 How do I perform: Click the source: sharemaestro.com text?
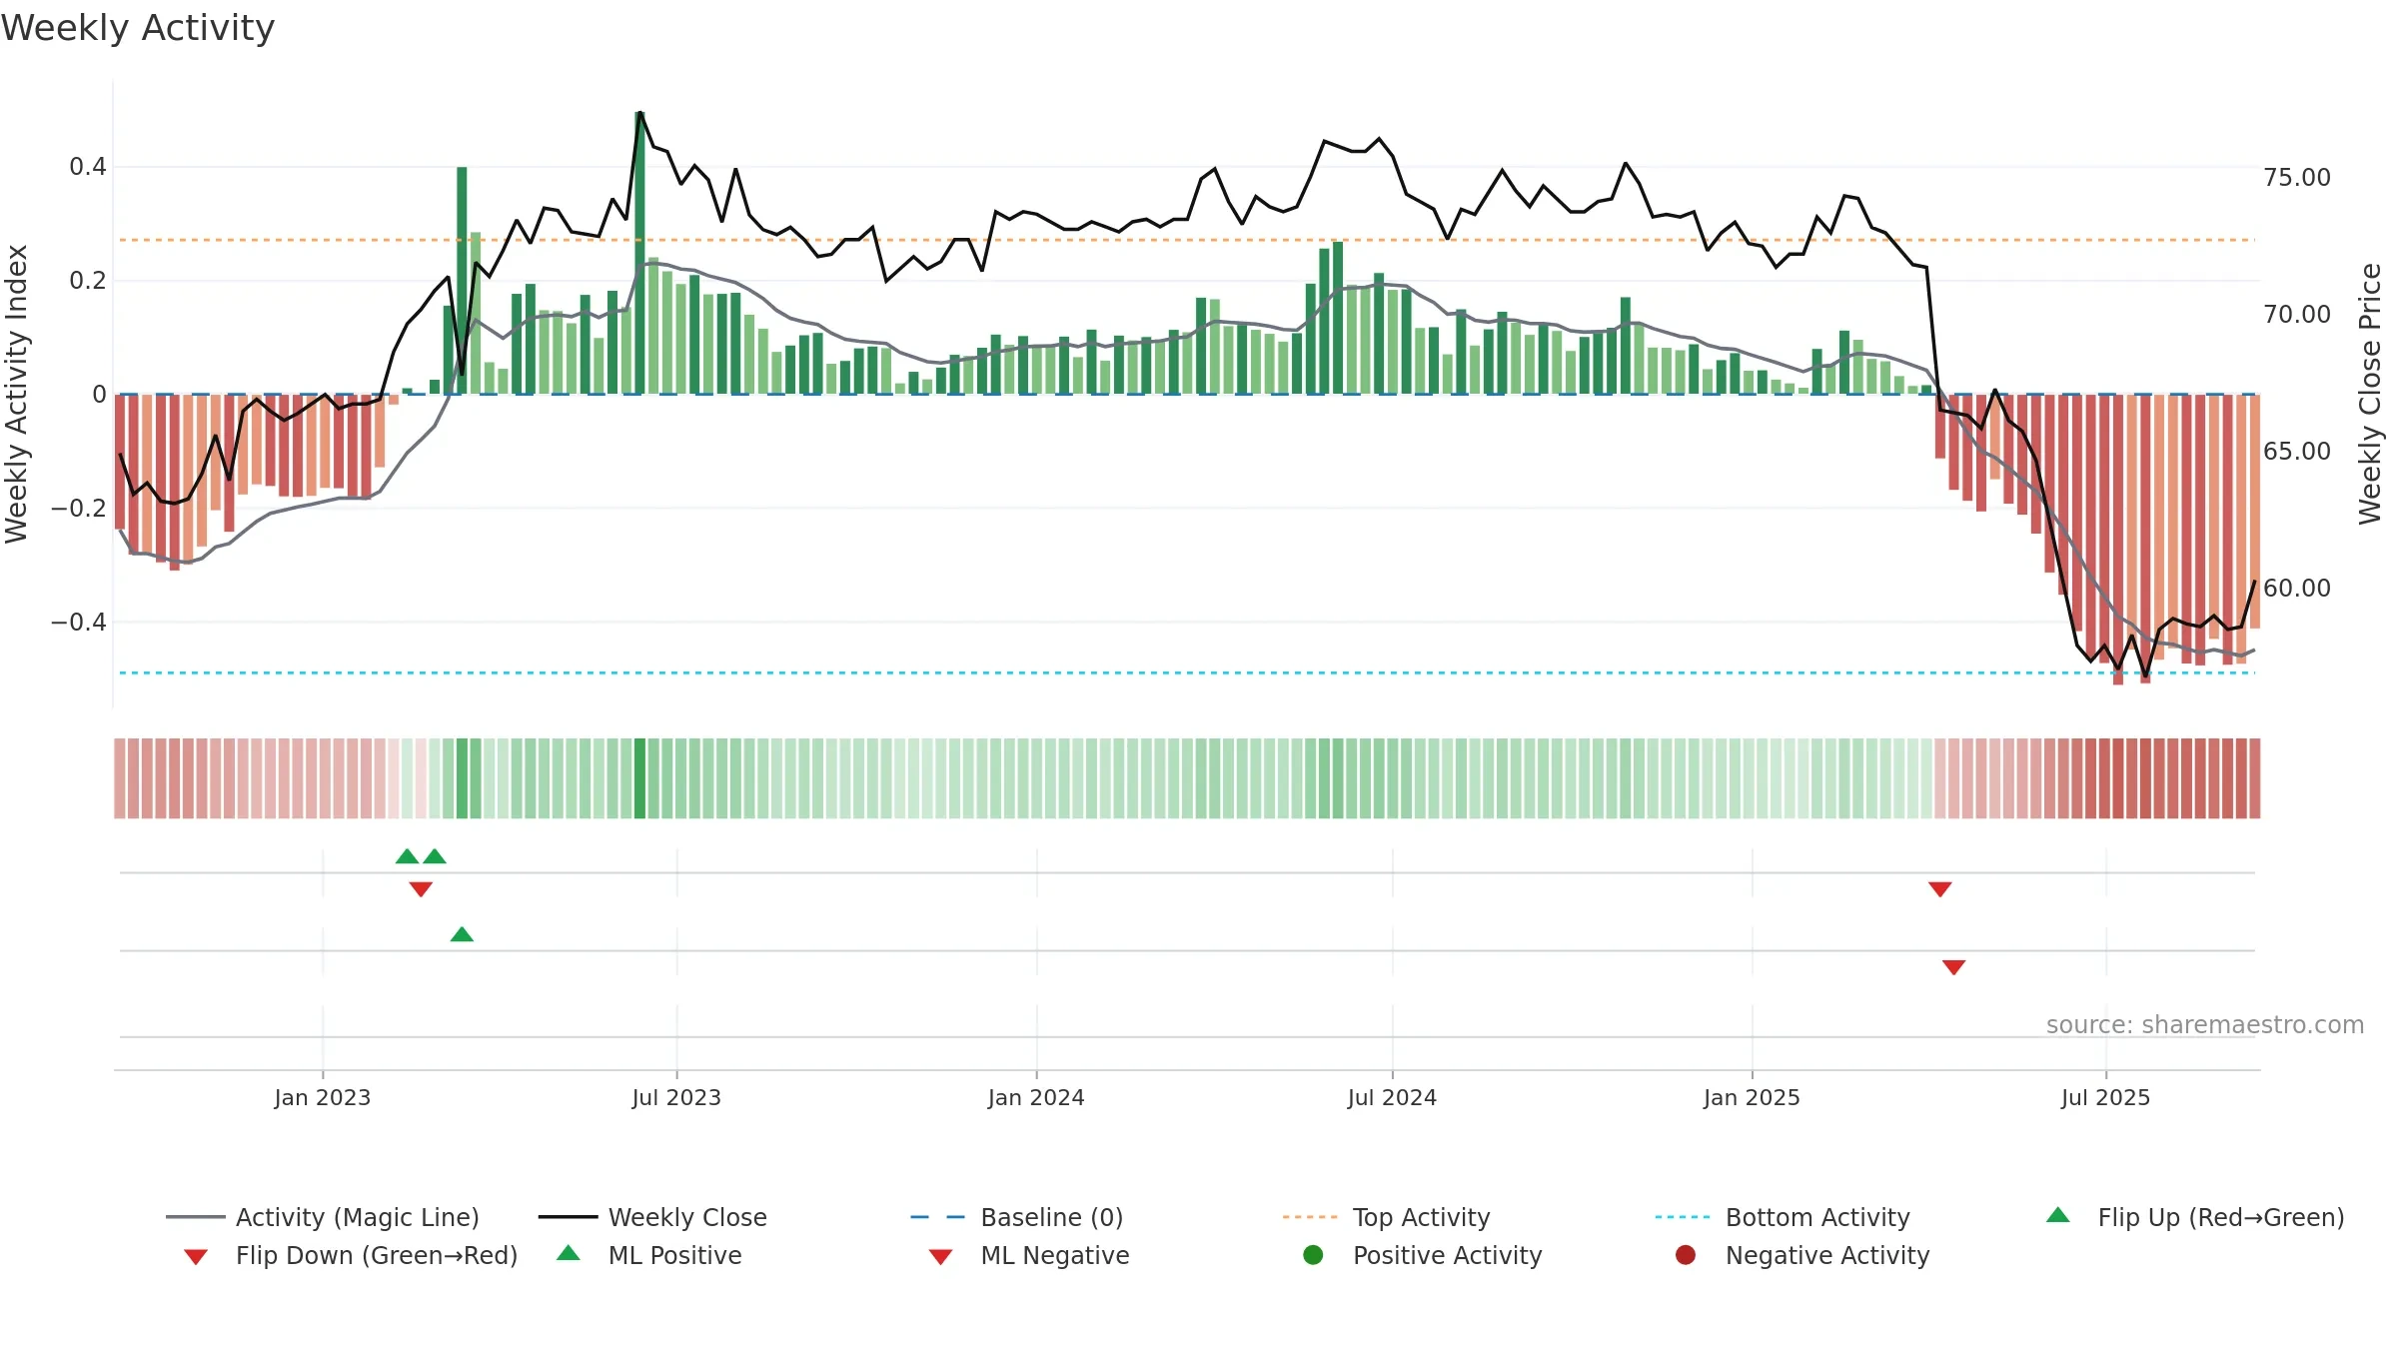click(2205, 1025)
